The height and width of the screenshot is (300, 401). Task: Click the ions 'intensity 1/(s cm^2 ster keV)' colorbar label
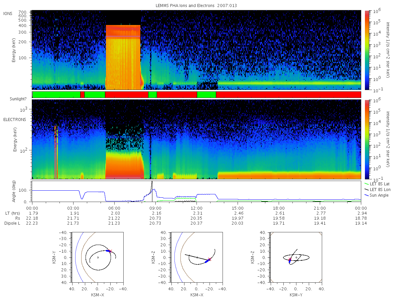tap(388, 50)
